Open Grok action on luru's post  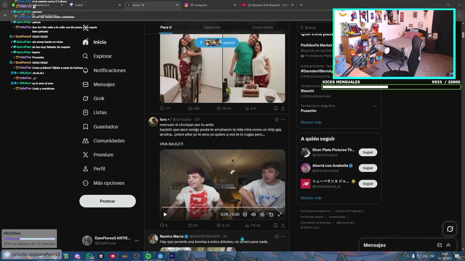[276, 120]
